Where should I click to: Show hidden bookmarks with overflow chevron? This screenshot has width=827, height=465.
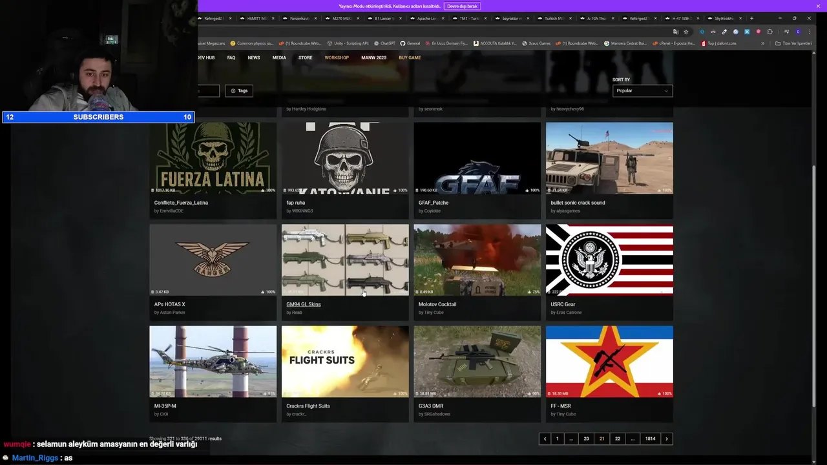click(x=762, y=43)
